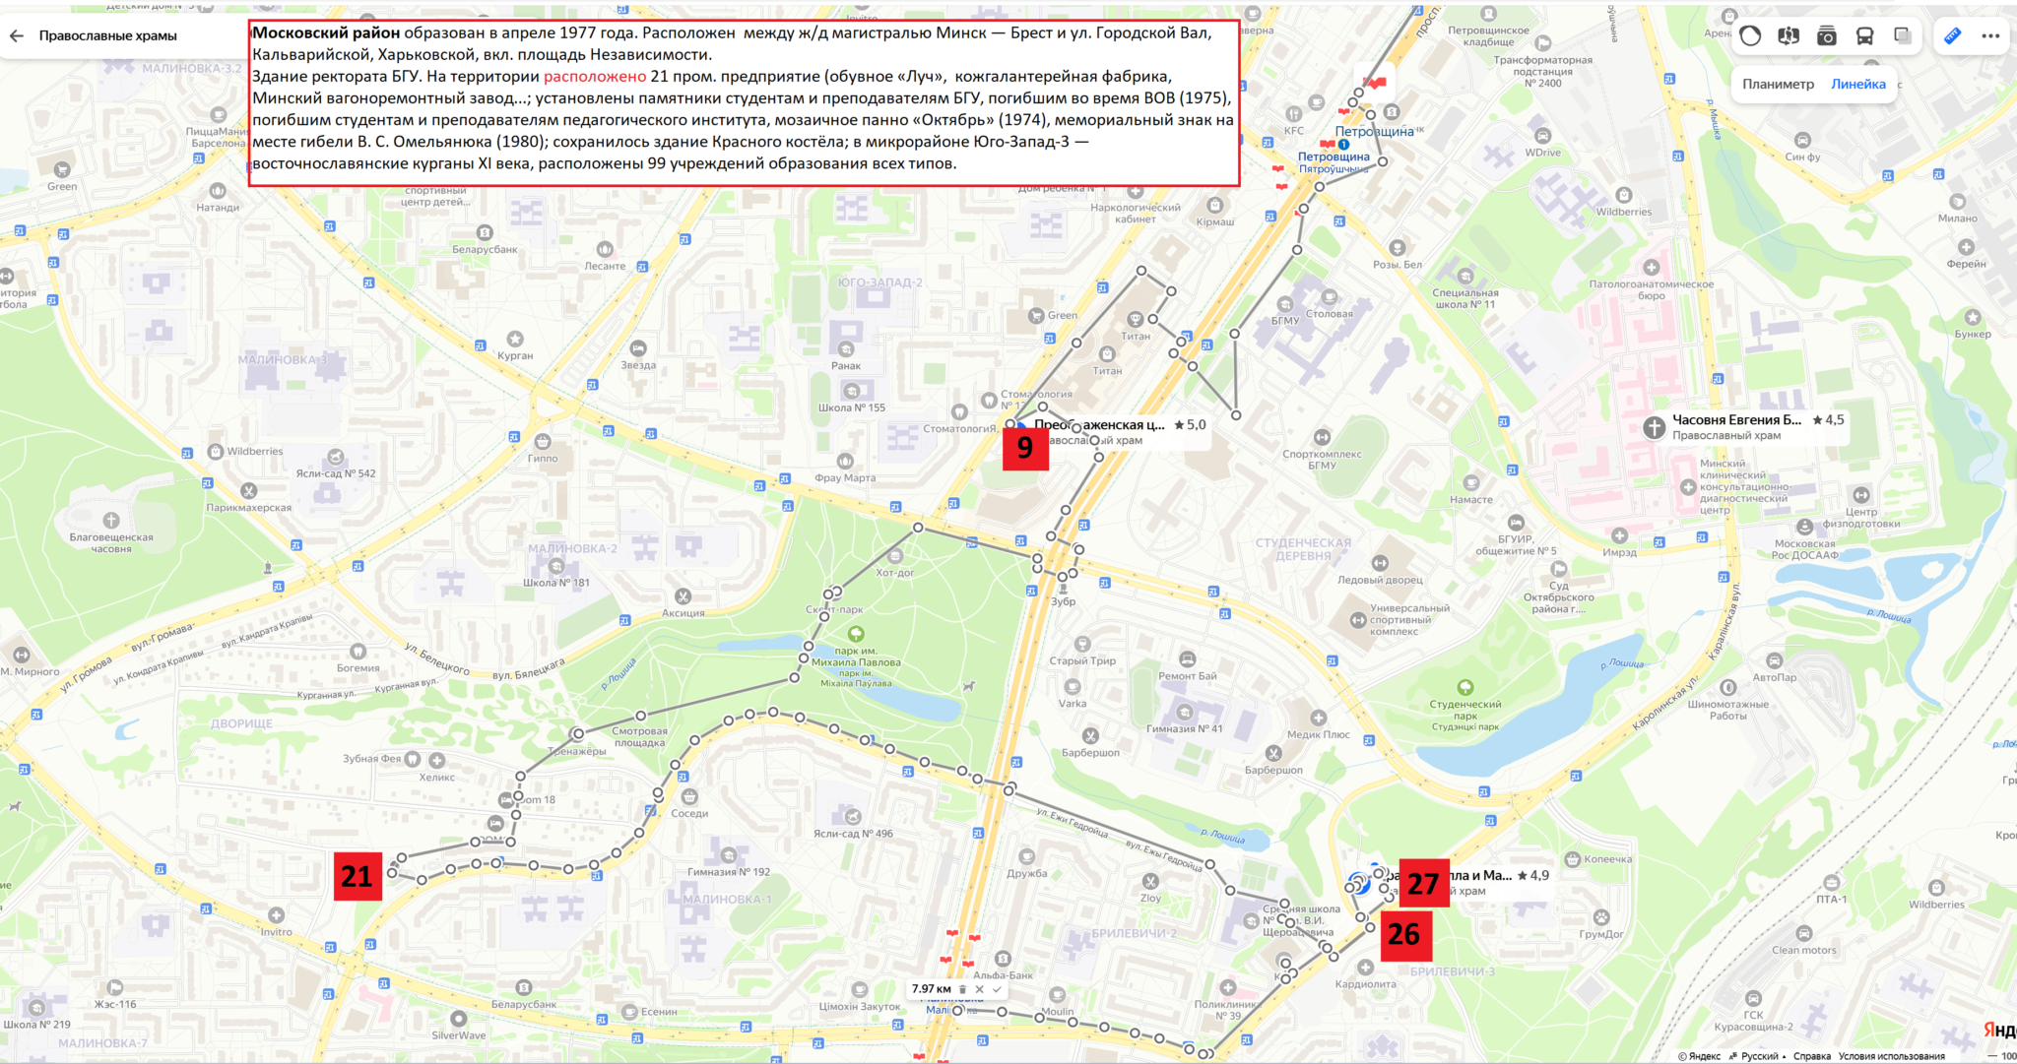
Task: Open street panoramas with the person icon
Action: tap(1789, 35)
